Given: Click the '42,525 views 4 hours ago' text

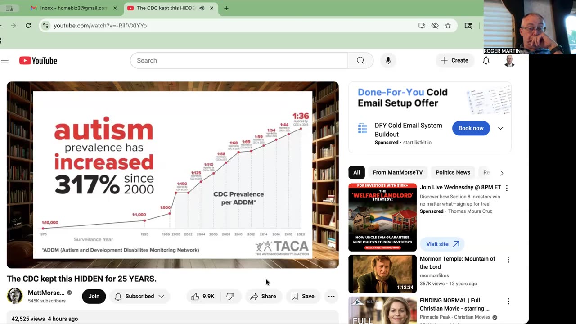Looking at the screenshot, I should [45, 319].
